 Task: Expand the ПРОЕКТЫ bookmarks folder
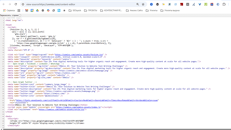click(x=91, y=10)
